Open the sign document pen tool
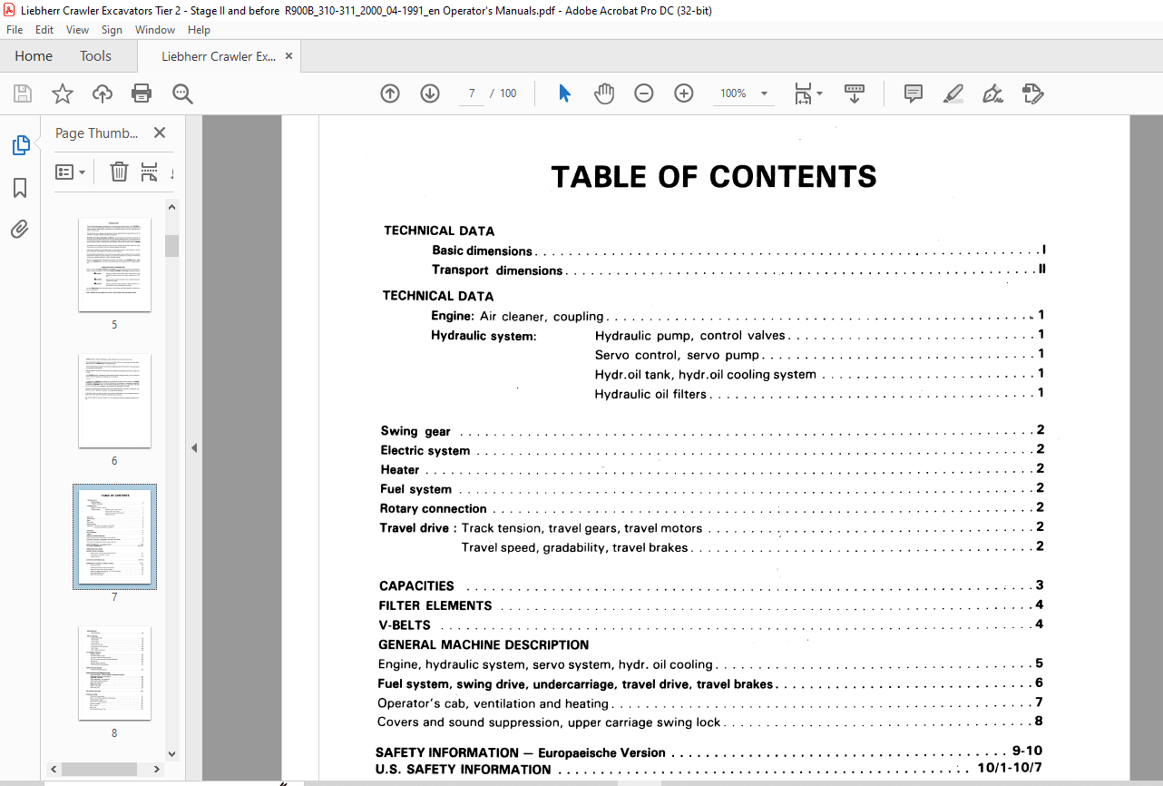 pos(992,93)
